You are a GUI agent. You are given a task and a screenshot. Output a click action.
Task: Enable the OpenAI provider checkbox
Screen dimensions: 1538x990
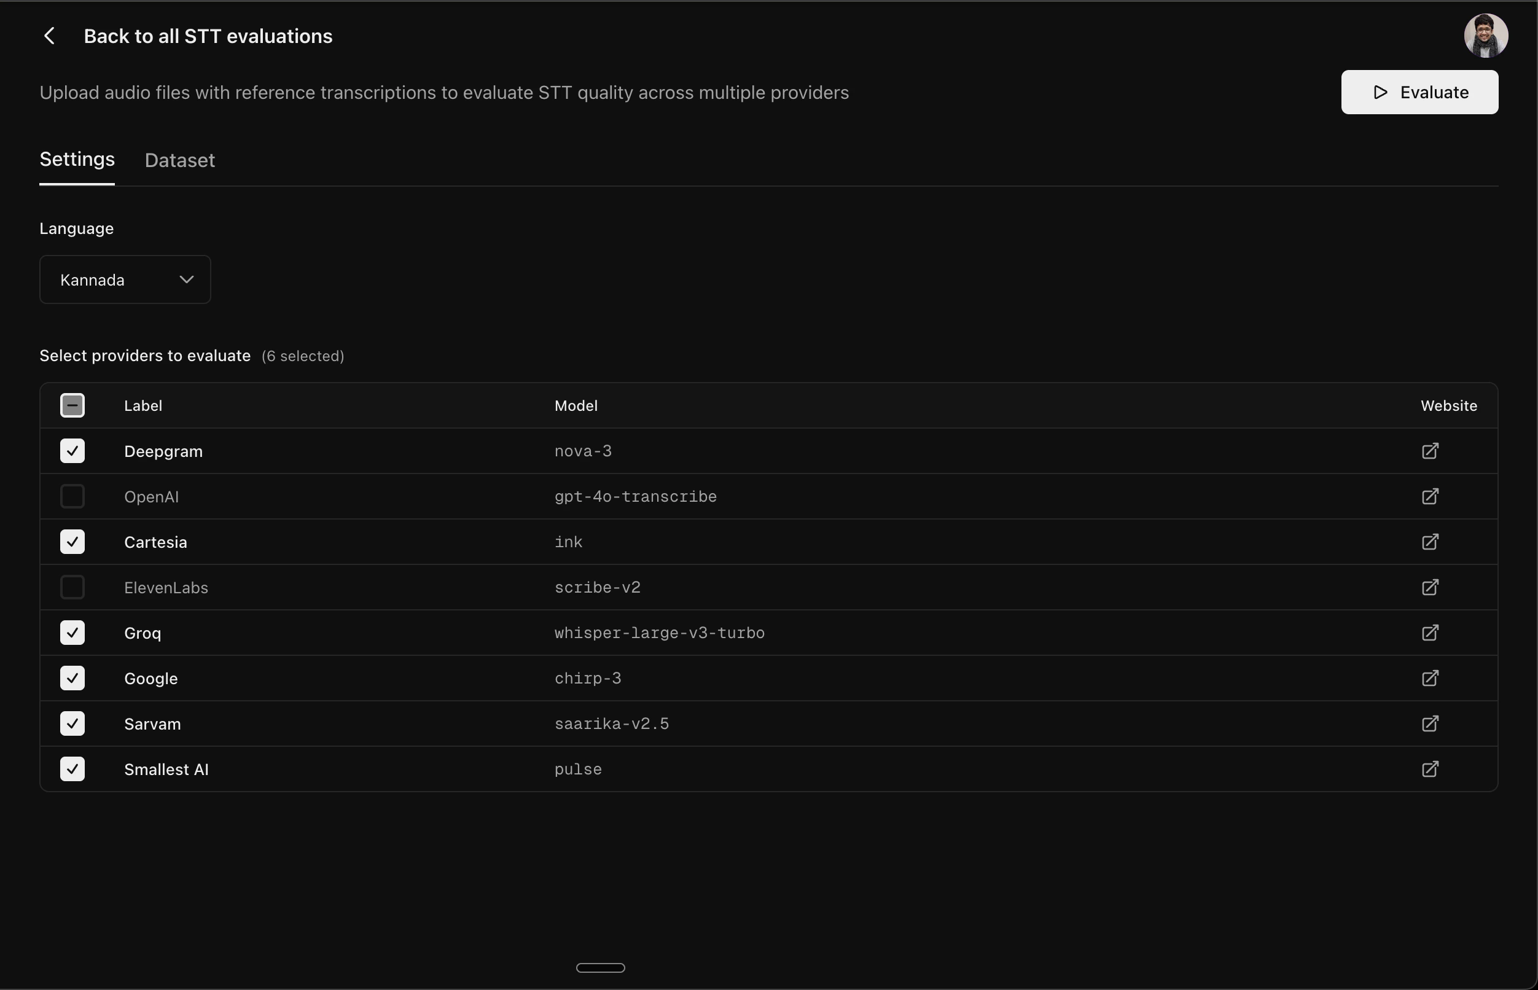click(72, 496)
